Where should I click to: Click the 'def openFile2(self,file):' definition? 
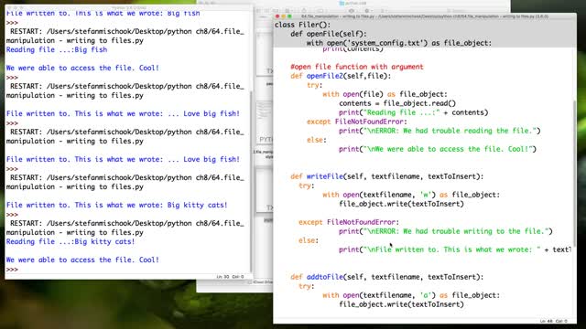pos(341,76)
